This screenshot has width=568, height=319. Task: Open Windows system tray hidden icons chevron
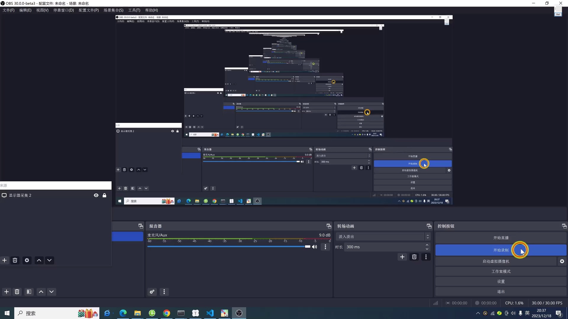tap(478, 313)
